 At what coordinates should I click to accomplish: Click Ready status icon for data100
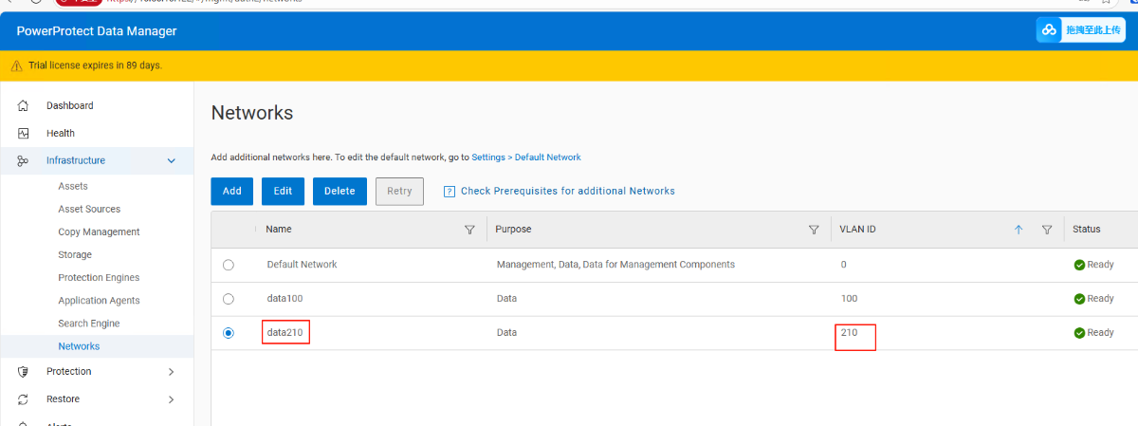click(1079, 299)
